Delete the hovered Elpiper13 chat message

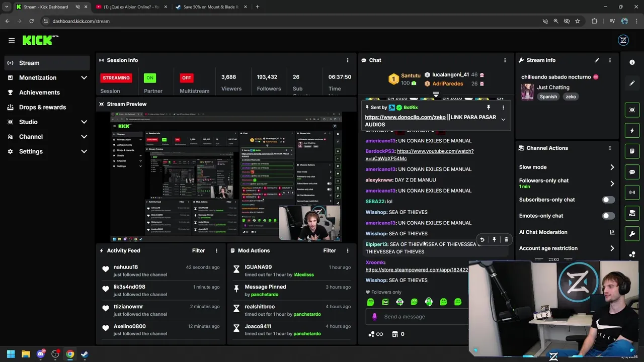click(x=506, y=240)
